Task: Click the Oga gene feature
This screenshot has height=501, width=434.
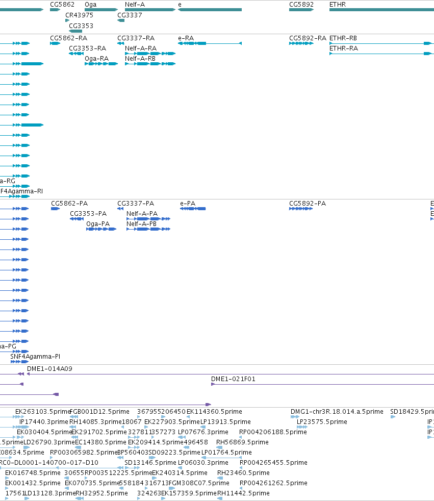Action: click(101, 10)
